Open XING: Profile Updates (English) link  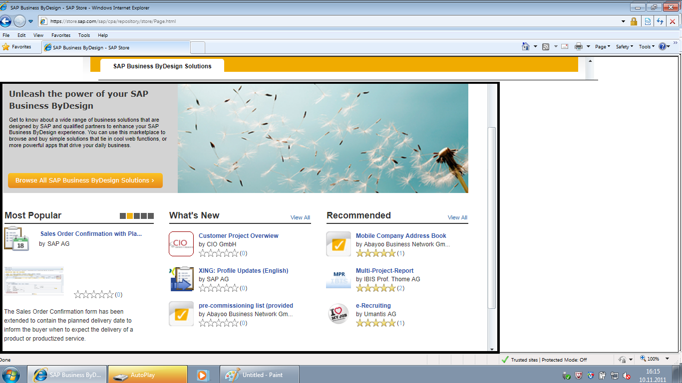point(243,271)
